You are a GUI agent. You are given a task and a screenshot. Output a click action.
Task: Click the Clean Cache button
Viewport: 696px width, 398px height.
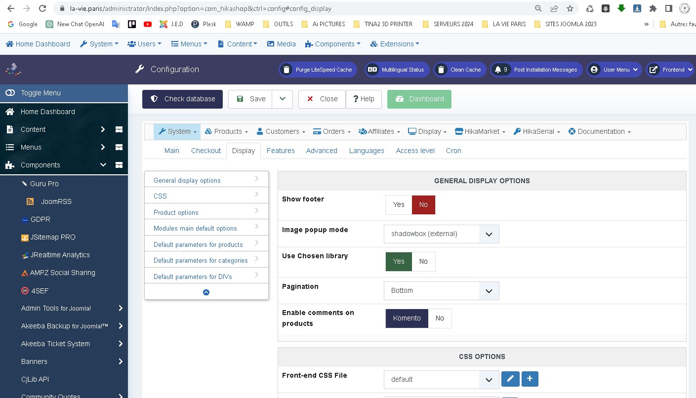pyautogui.click(x=460, y=70)
